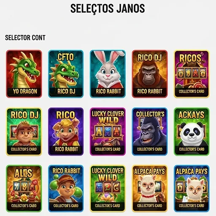The image size is (216, 216).
Task: Choose the blue RICO RABBIT boy card
Action: [66, 189]
